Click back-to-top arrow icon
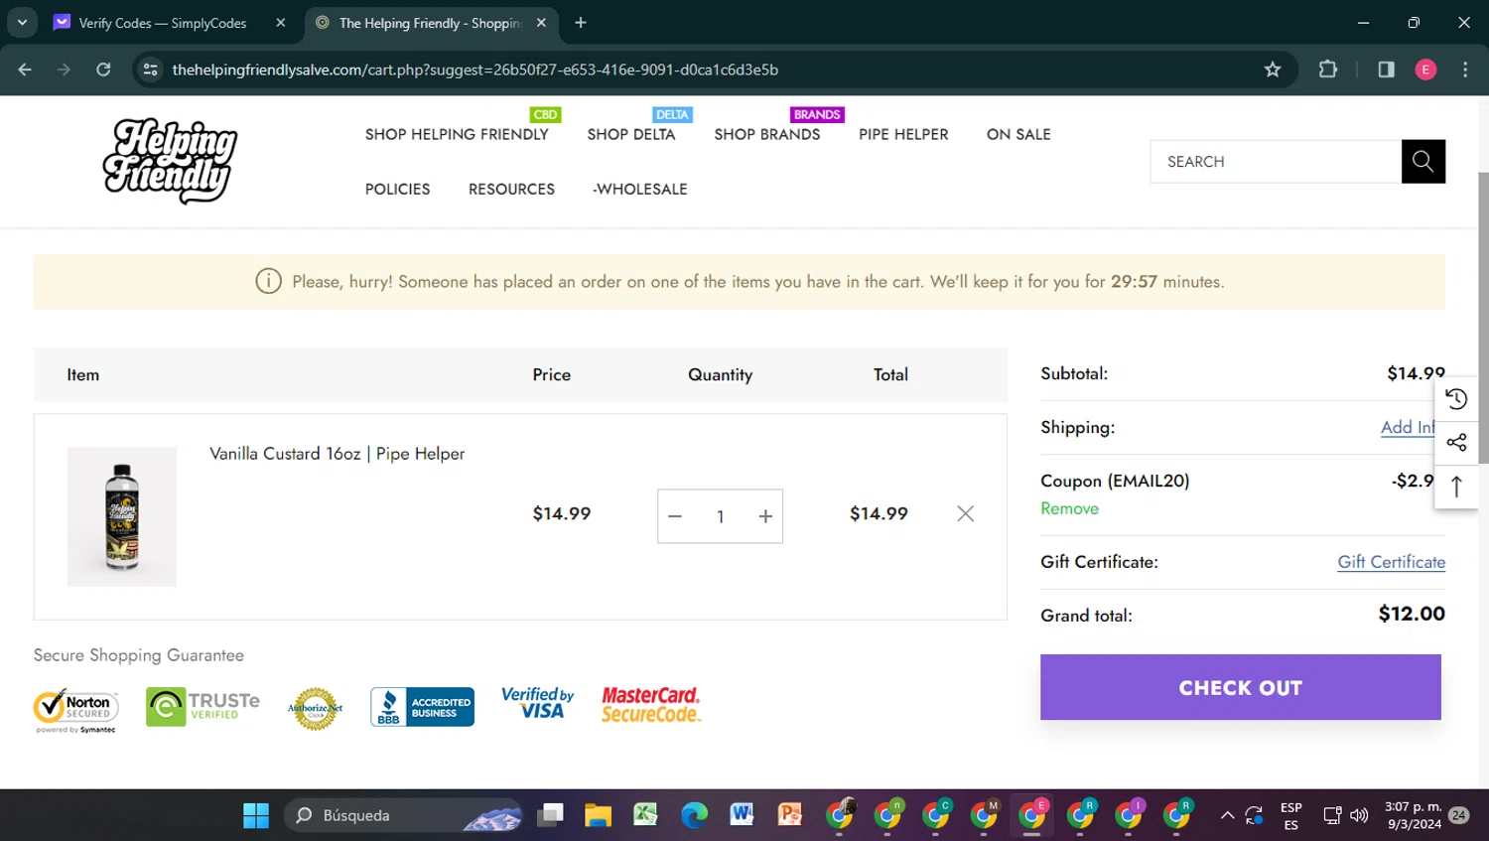Image resolution: width=1489 pixels, height=841 pixels. [x=1456, y=487]
